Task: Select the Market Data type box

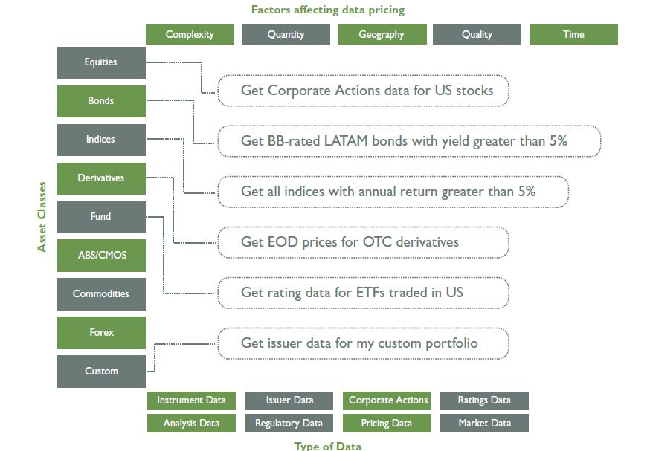Action: click(x=484, y=424)
